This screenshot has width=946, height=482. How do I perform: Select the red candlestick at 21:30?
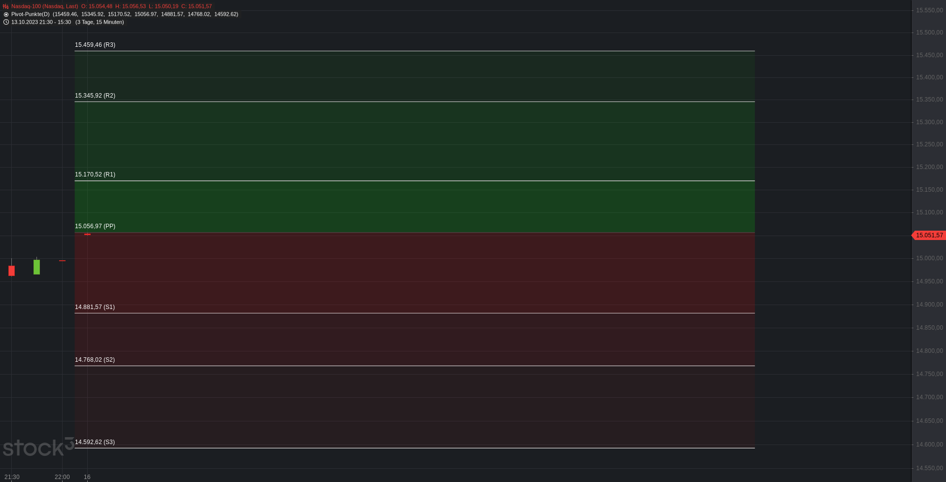pos(11,270)
